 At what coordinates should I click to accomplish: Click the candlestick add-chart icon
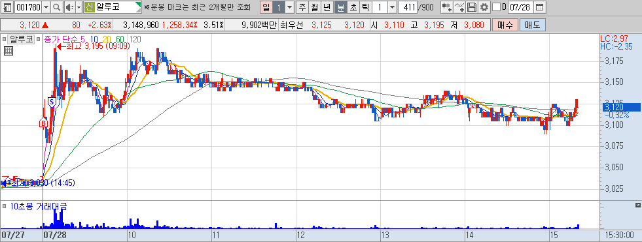pos(447,7)
